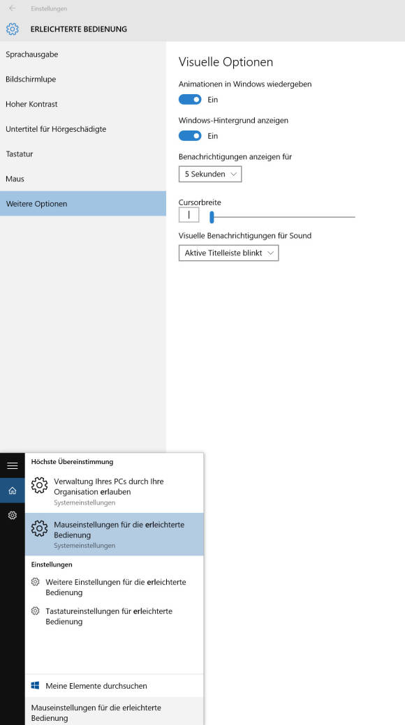Open Mauseinstellungen für die erleichterte Bedienung result
The width and height of the screenshot is (405, 725).
click(115, 534)
